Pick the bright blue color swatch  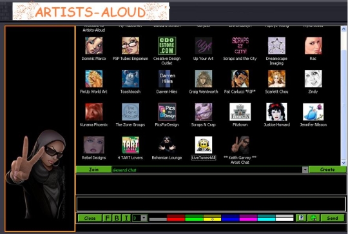point(231,220)
